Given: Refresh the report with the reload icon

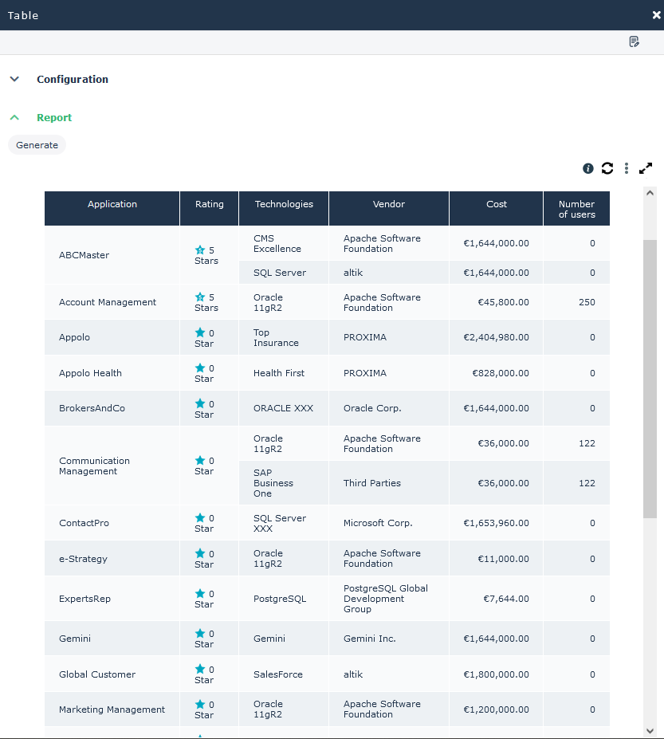Looking at the screenshot, I should click(607, 168).
